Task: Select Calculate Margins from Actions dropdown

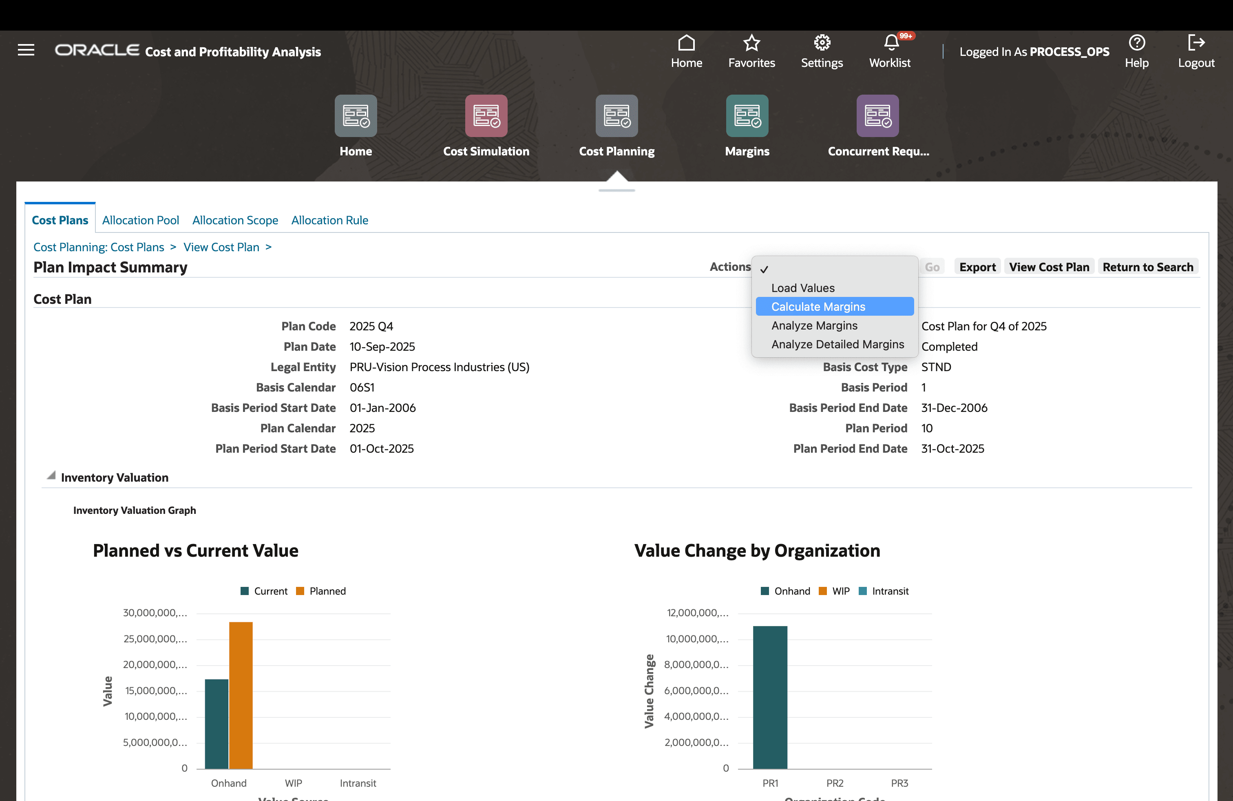Action: point(818,307)
